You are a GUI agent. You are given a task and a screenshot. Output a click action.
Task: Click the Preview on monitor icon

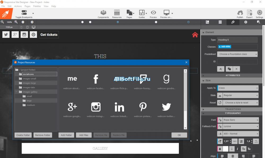click(x=166, y=12)
